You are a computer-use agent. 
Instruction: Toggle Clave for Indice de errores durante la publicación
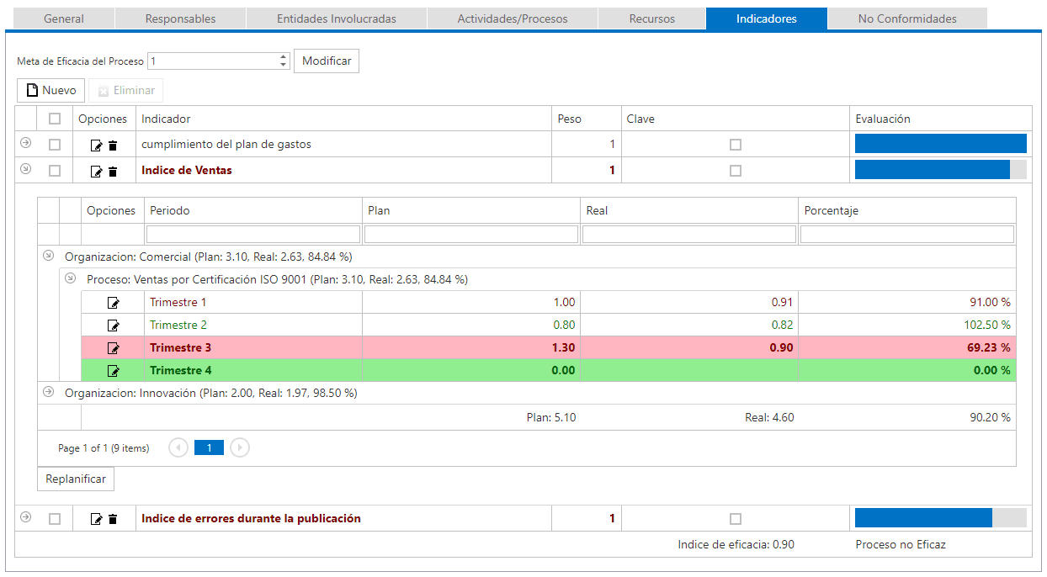coord(736,519)
